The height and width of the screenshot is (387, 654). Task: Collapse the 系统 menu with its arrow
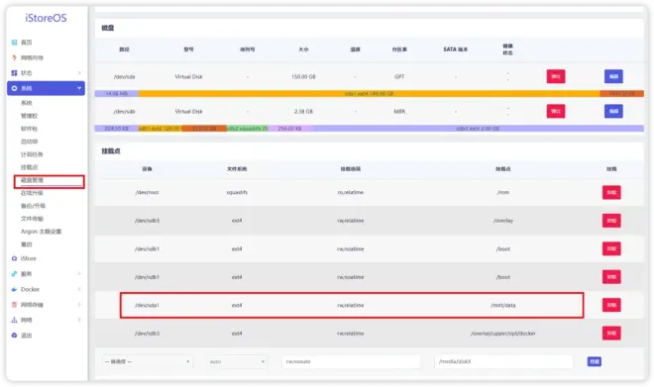click(79, 88)
